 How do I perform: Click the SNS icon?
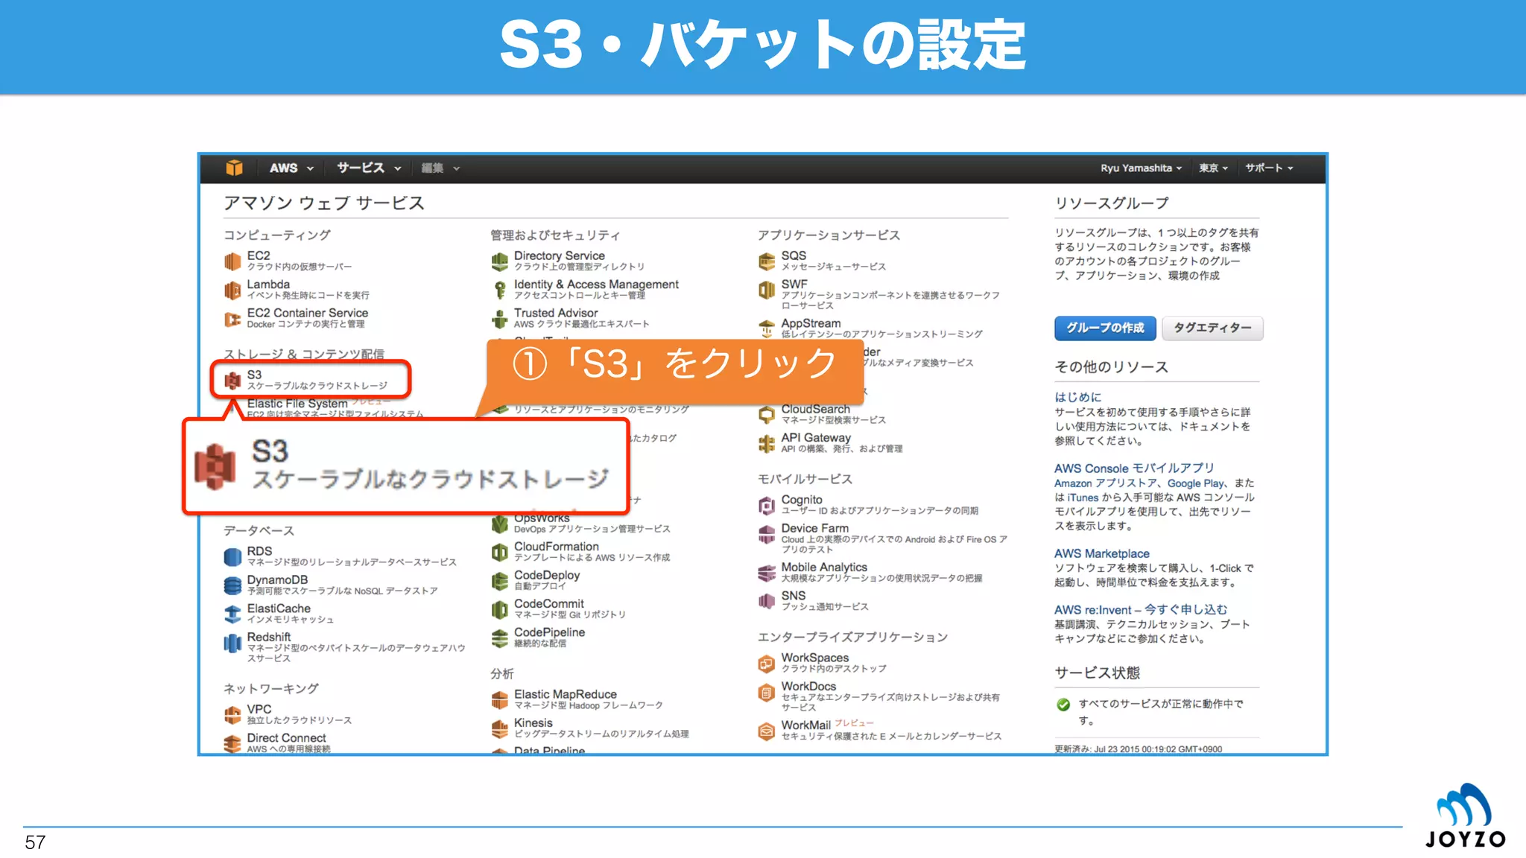[x=767, y=602]
